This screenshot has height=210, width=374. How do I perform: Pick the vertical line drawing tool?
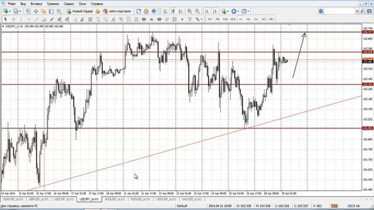21,19
